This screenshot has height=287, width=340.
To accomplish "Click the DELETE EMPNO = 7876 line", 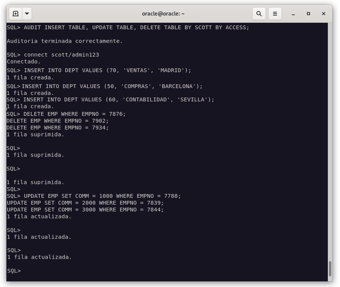I will pyautogui.click(x=74, y=114).
